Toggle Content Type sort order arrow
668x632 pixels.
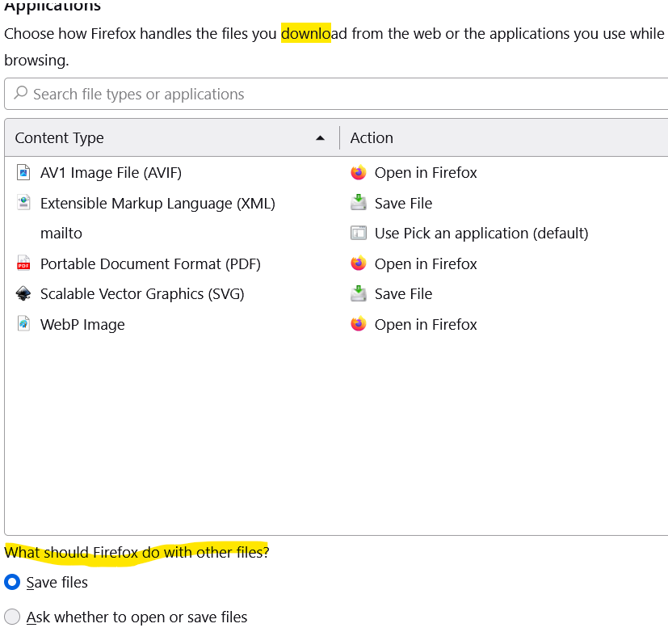[320, 138]
